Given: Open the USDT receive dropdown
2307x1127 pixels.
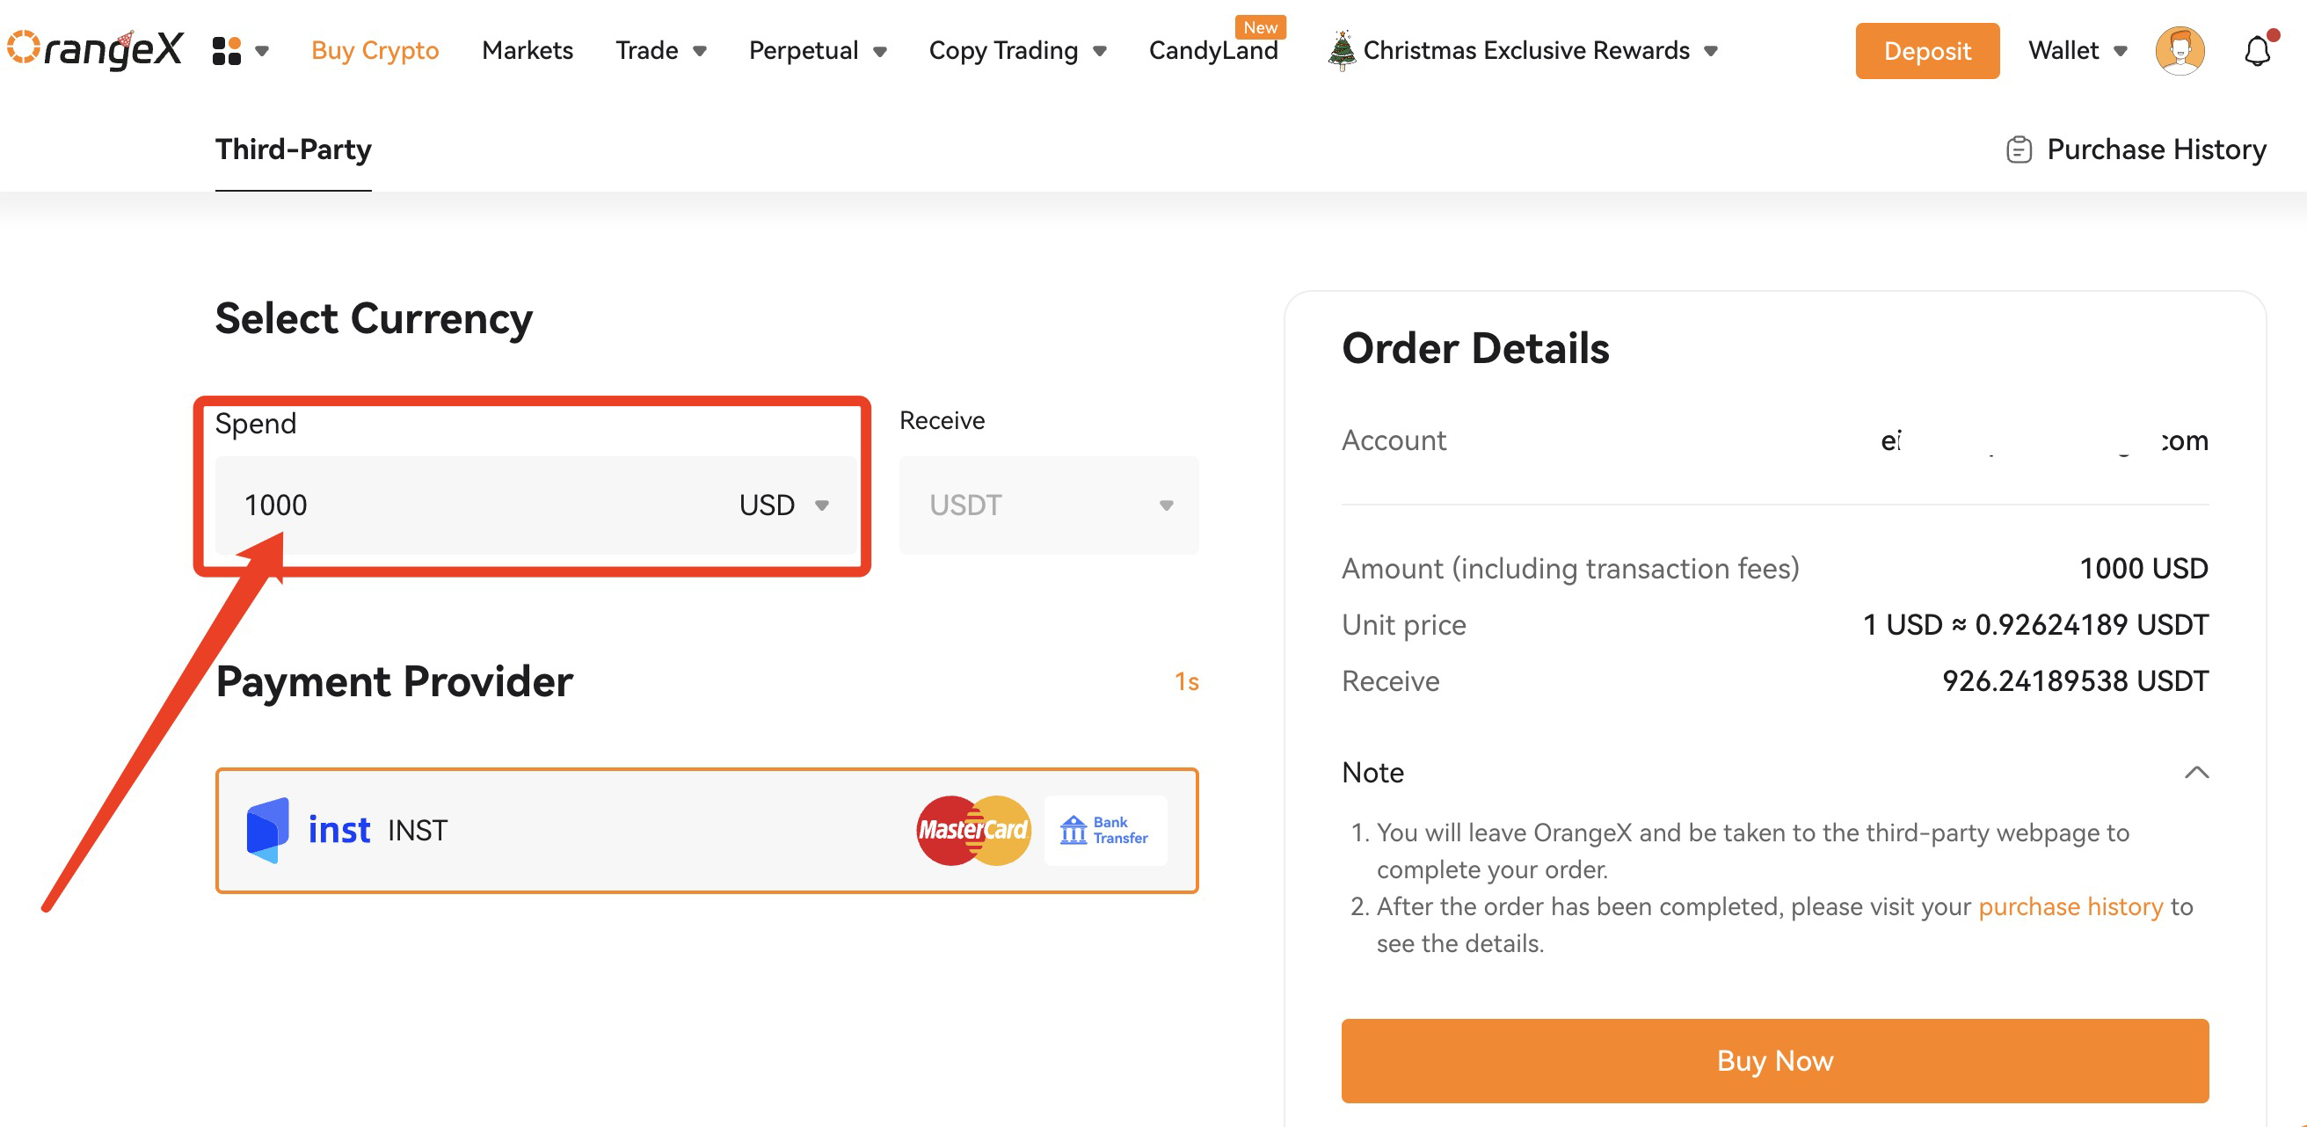Looking at the screenshot, I should pos(1049,505).
